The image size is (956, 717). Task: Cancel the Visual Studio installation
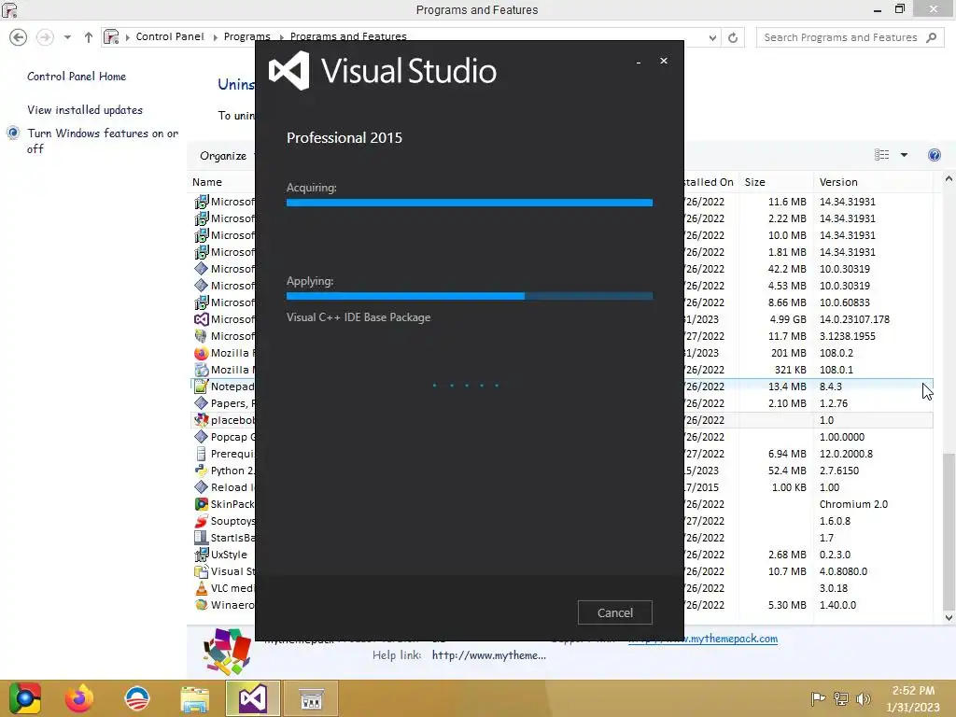click(614, 612)
